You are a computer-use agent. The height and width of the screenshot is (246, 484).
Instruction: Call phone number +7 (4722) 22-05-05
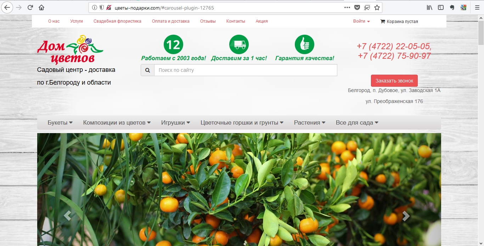click(x=394, y=46)
